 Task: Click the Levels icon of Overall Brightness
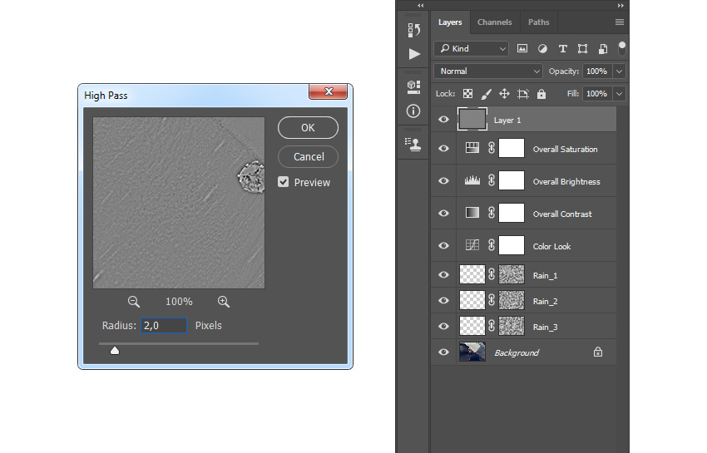tap(472, 180)
